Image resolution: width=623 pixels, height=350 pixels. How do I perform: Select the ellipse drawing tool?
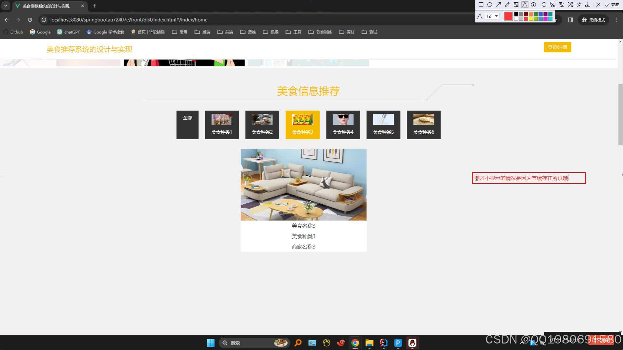pyautogui.click(x=490, y=5)
